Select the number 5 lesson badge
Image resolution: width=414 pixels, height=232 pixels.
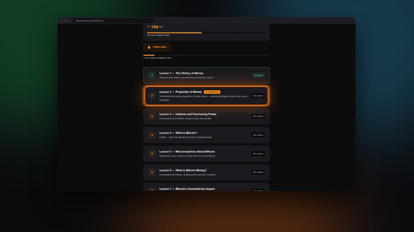[152, 154]
